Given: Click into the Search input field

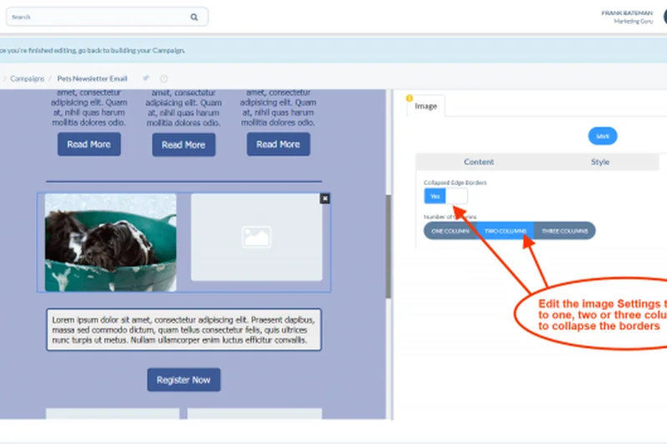Looking at the screenshot, I should pyautogui.click(x=107, y=17).
